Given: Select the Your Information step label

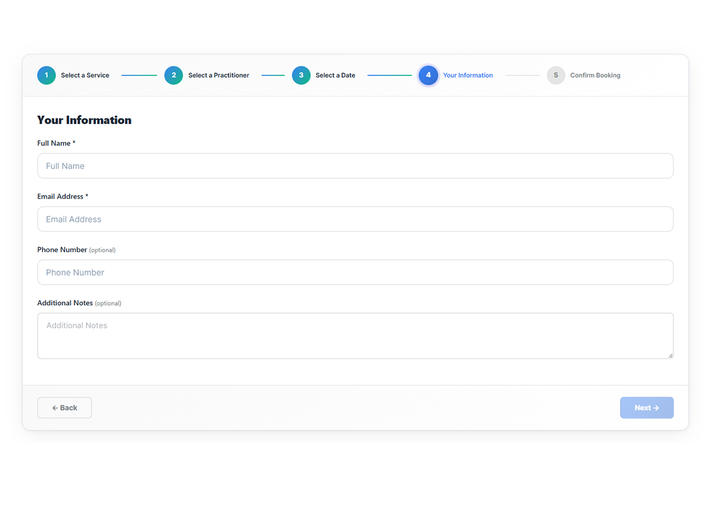Looking at the screenshot, I should click(x=468, y=75).
